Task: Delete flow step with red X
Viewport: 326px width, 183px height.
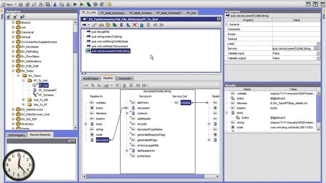Action: coord(134,25)
